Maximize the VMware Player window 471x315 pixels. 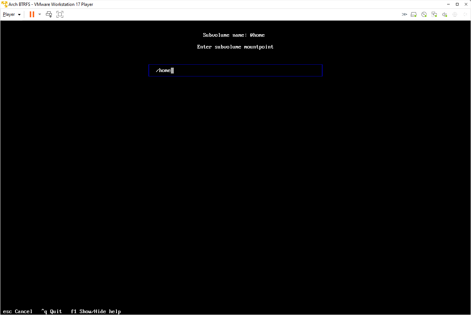pos(457,4)
